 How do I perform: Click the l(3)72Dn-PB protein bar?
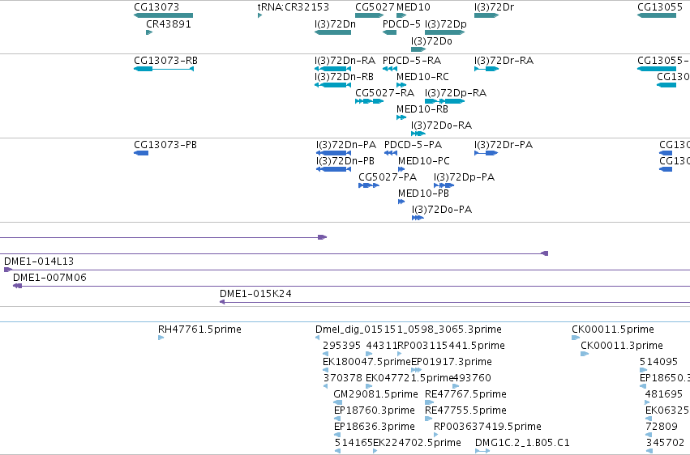click(333, 169)
